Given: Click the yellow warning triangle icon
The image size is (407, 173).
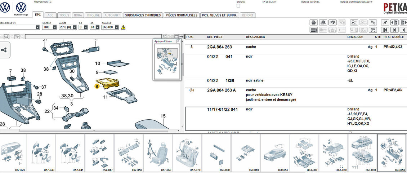Looking at the screenshot, I should tap(123, 27).
